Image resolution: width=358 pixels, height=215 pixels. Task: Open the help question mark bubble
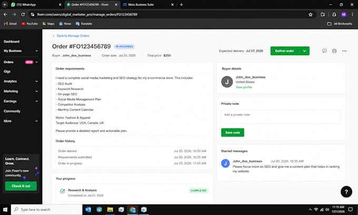[x=346, y=192]
